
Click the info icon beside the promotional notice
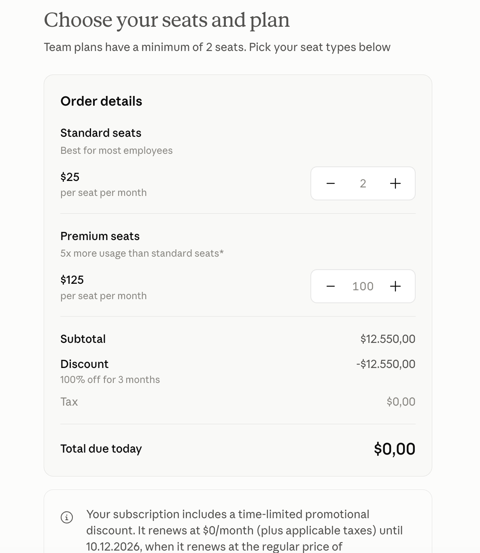[67, 517]
